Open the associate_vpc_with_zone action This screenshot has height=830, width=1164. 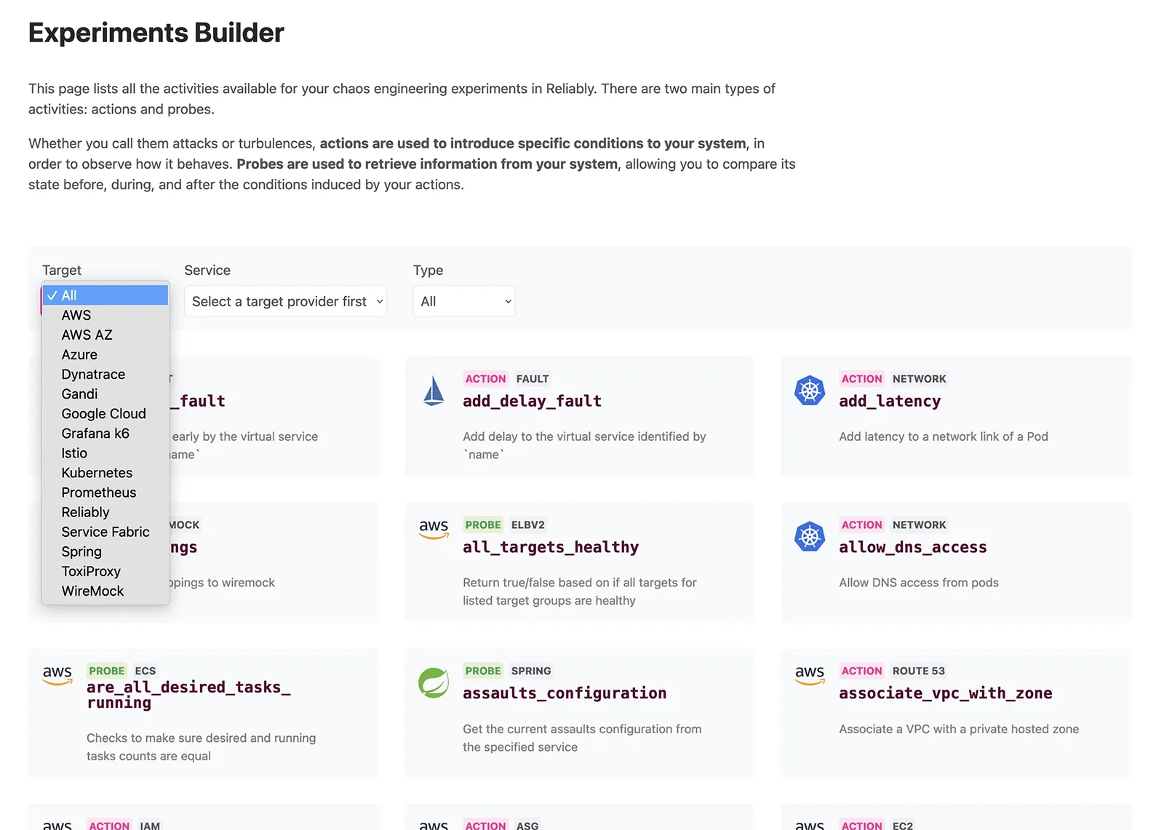(946, 693)
